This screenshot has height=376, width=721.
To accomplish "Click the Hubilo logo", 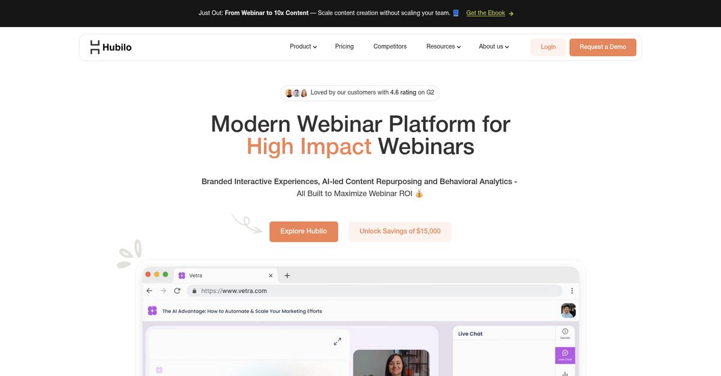I will 110,47.
